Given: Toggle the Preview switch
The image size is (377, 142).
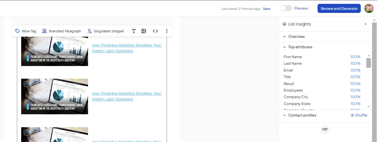Looking at the screenshot, I should [286, 8].
